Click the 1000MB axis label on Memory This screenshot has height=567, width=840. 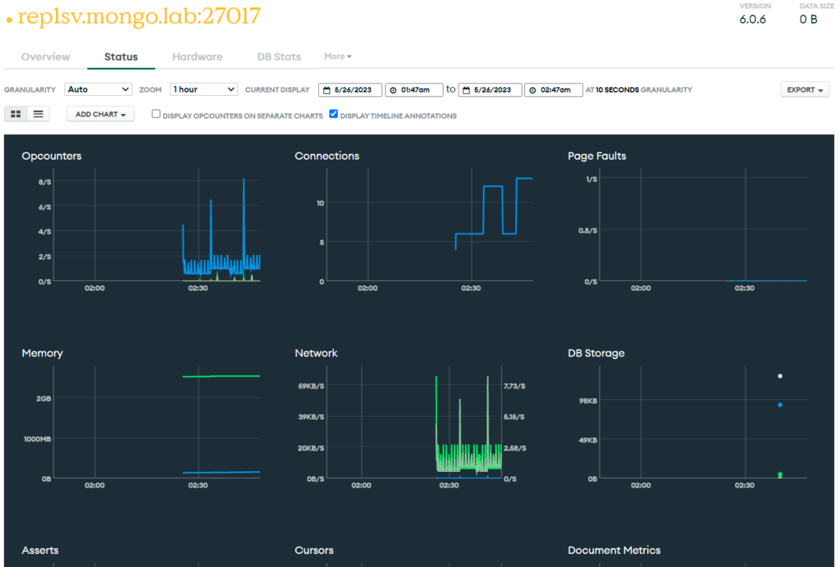click(x=38, y=438)
